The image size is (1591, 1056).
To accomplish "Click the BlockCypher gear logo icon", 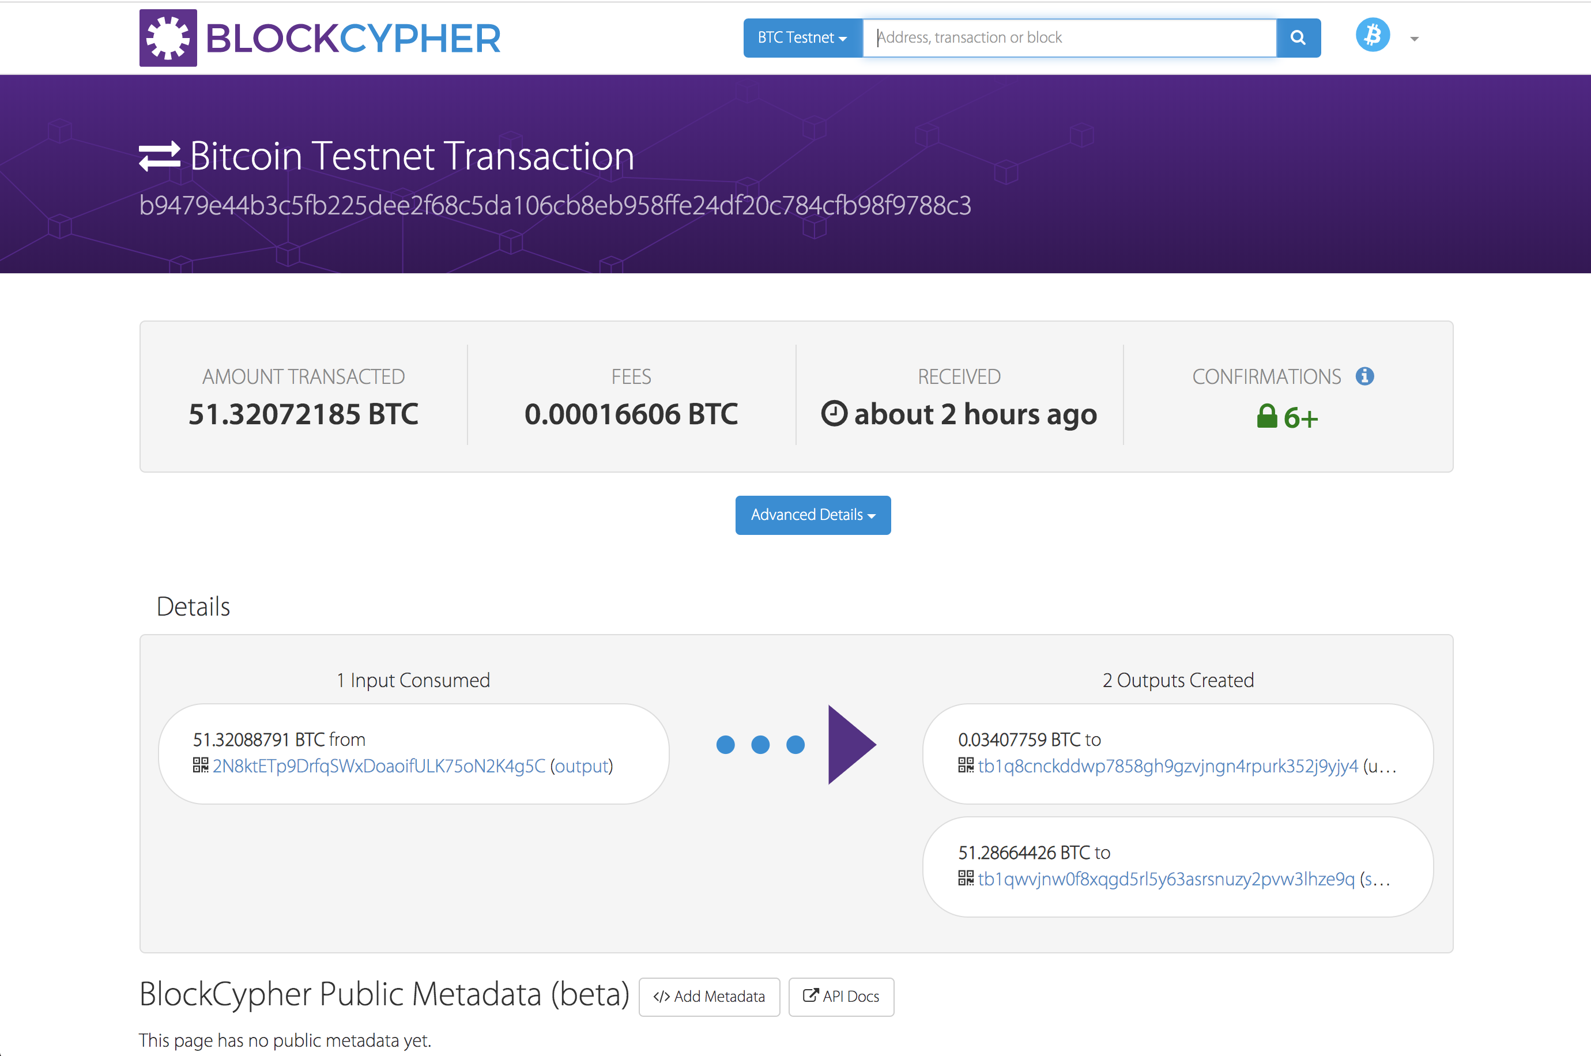I will point(168,37).
